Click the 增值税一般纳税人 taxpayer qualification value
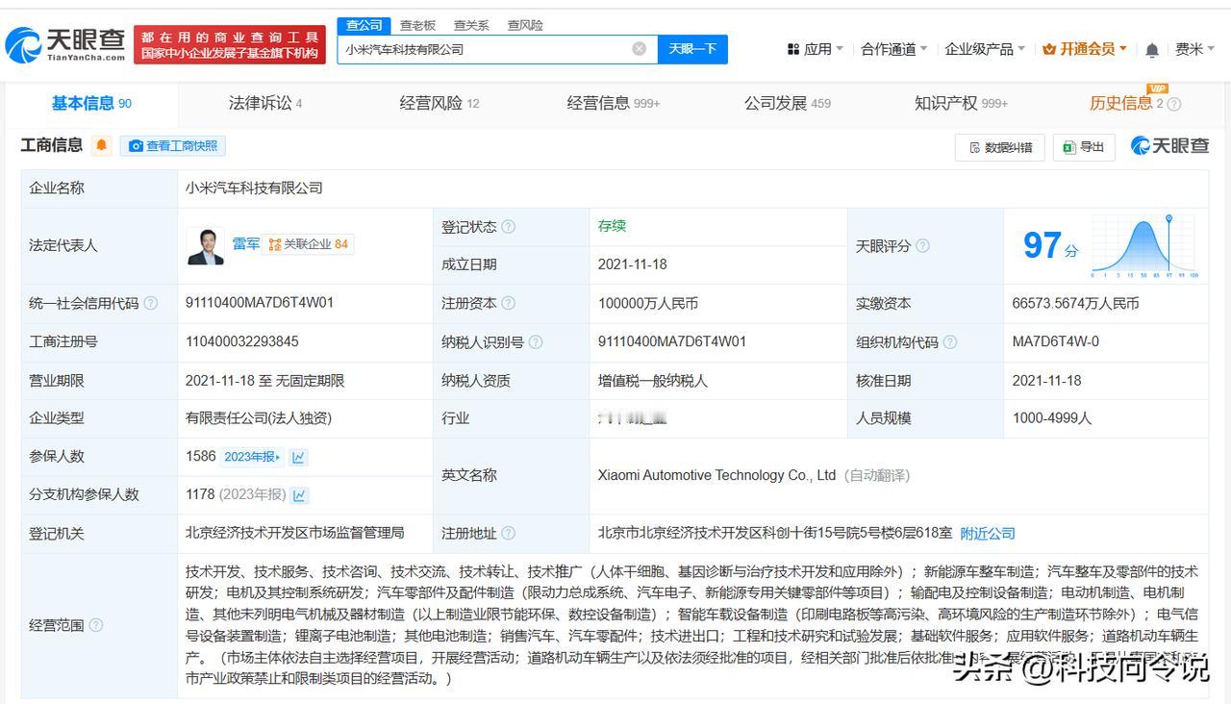 653,381
